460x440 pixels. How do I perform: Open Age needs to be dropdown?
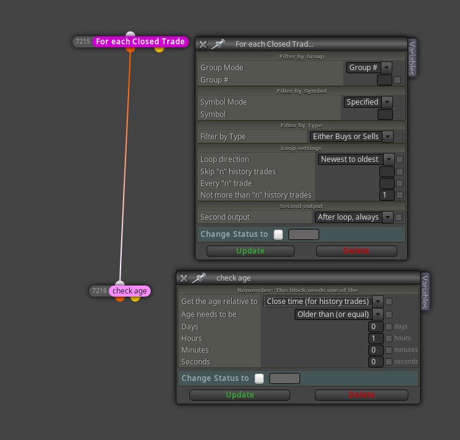pyautogui.click(x=339, y=314)
